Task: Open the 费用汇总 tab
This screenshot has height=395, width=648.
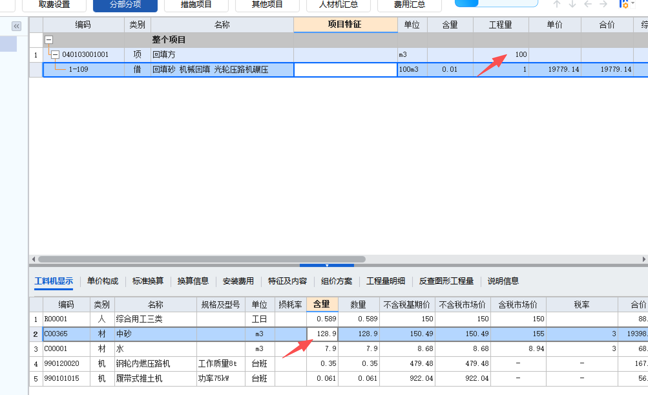Action: click(x=409, y=4)
